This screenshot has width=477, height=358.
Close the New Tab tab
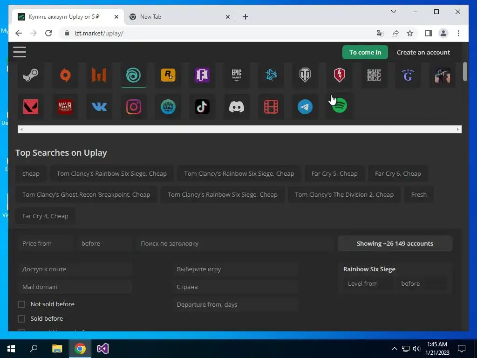(x=227, y=17)
